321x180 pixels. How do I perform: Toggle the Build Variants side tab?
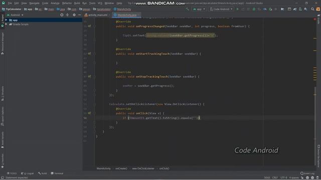(x=3, y=140)
